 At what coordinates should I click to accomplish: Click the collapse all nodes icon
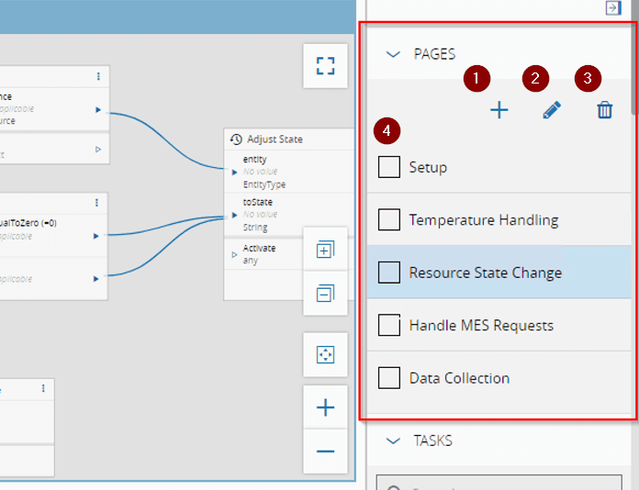pos(325,294)
